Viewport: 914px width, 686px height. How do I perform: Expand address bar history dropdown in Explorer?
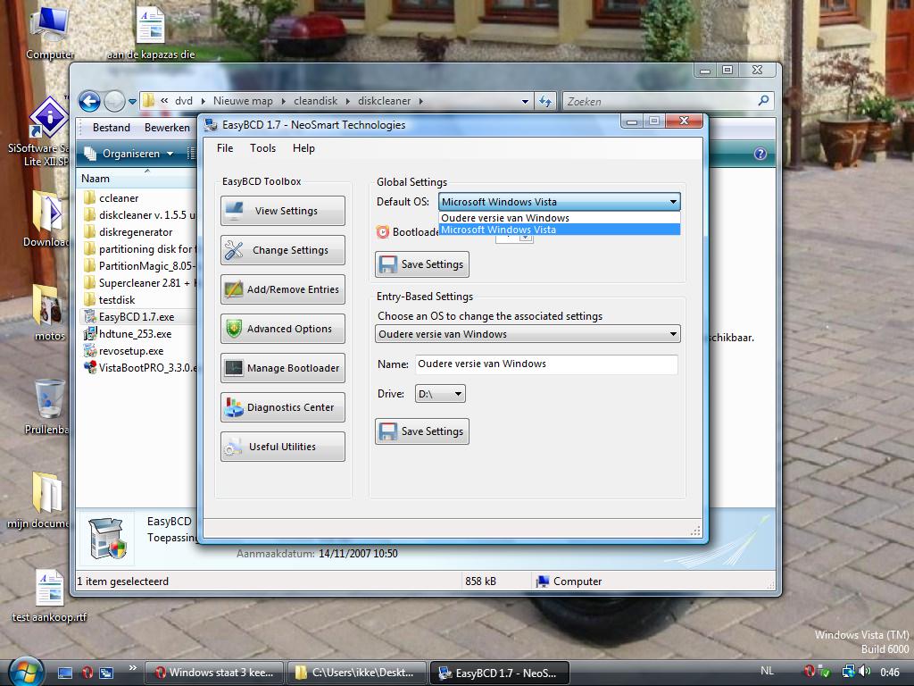click(525, 102)
